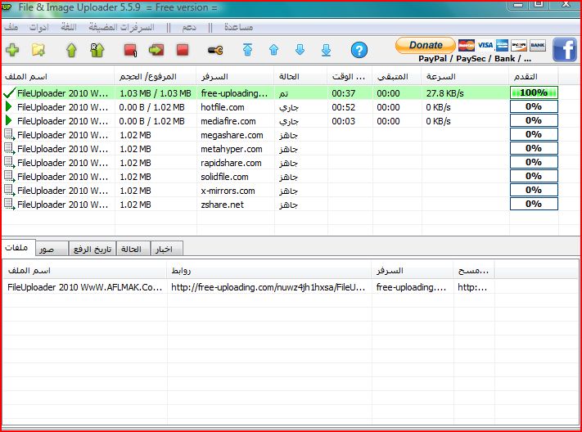The image size is (582, 432).
Task: Click the queue icon on rapidshare.com row
Action: click(10, 163)
